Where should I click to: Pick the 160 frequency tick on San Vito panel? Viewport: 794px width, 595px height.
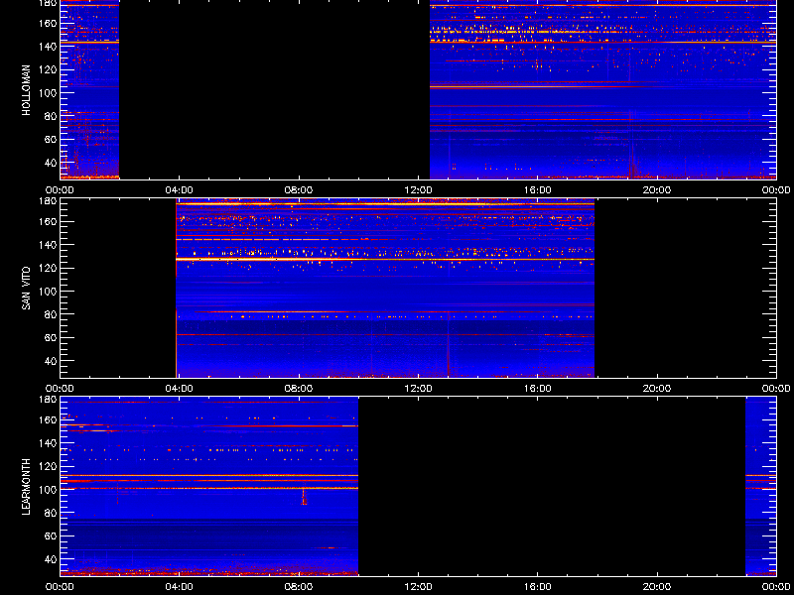pos(50,221)
